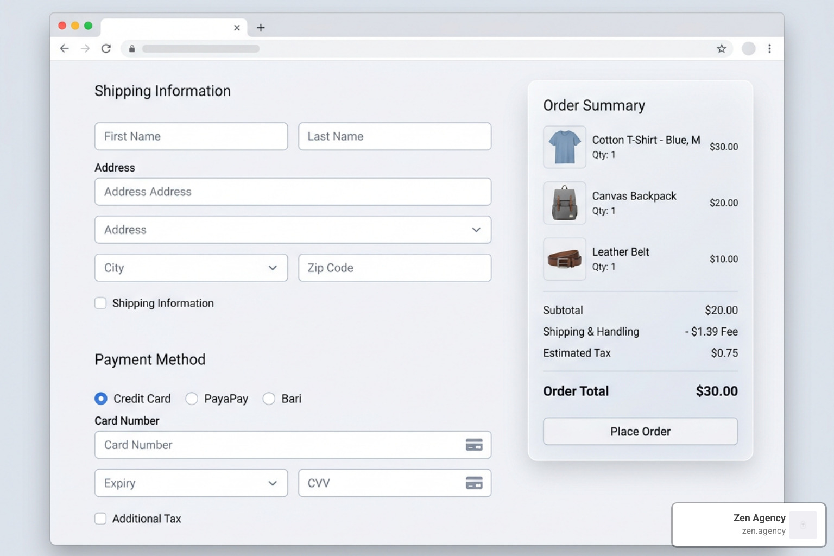This screenshot has width=834, height=556.
Task: Click the Card Number input field
Action: [293, 445]
